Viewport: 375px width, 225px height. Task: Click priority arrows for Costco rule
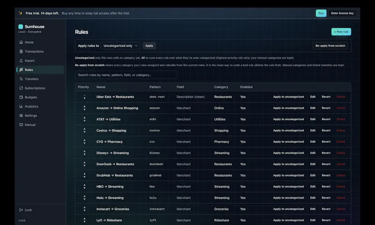pyautogui.click(x=84, y=131)
